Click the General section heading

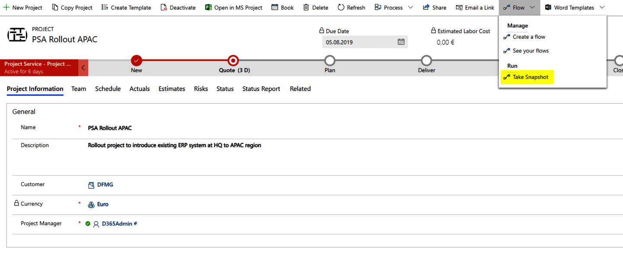click(24, 112)
